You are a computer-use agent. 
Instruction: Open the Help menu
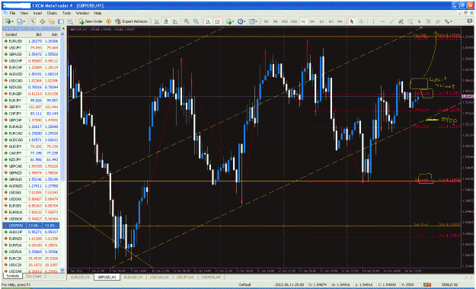point(97,14)
